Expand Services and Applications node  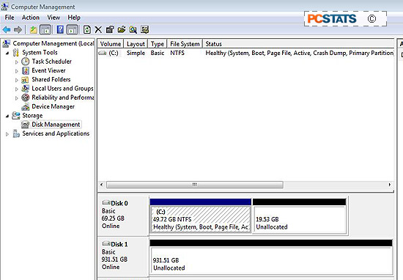(x=7, y=134)
